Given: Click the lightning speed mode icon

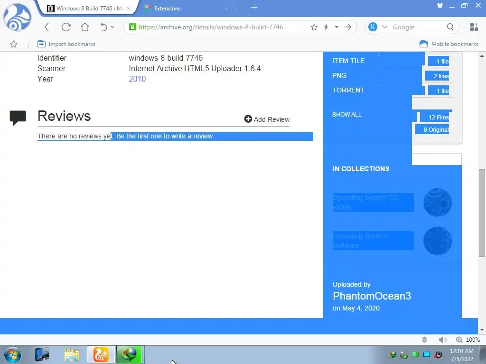Looking at the screenshot, I should (326, 27).
